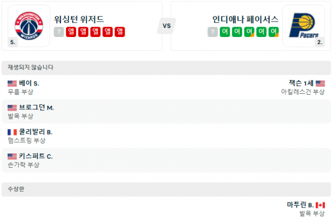Click the US flag beside 잭슨 1세

(x=320, y=83)
